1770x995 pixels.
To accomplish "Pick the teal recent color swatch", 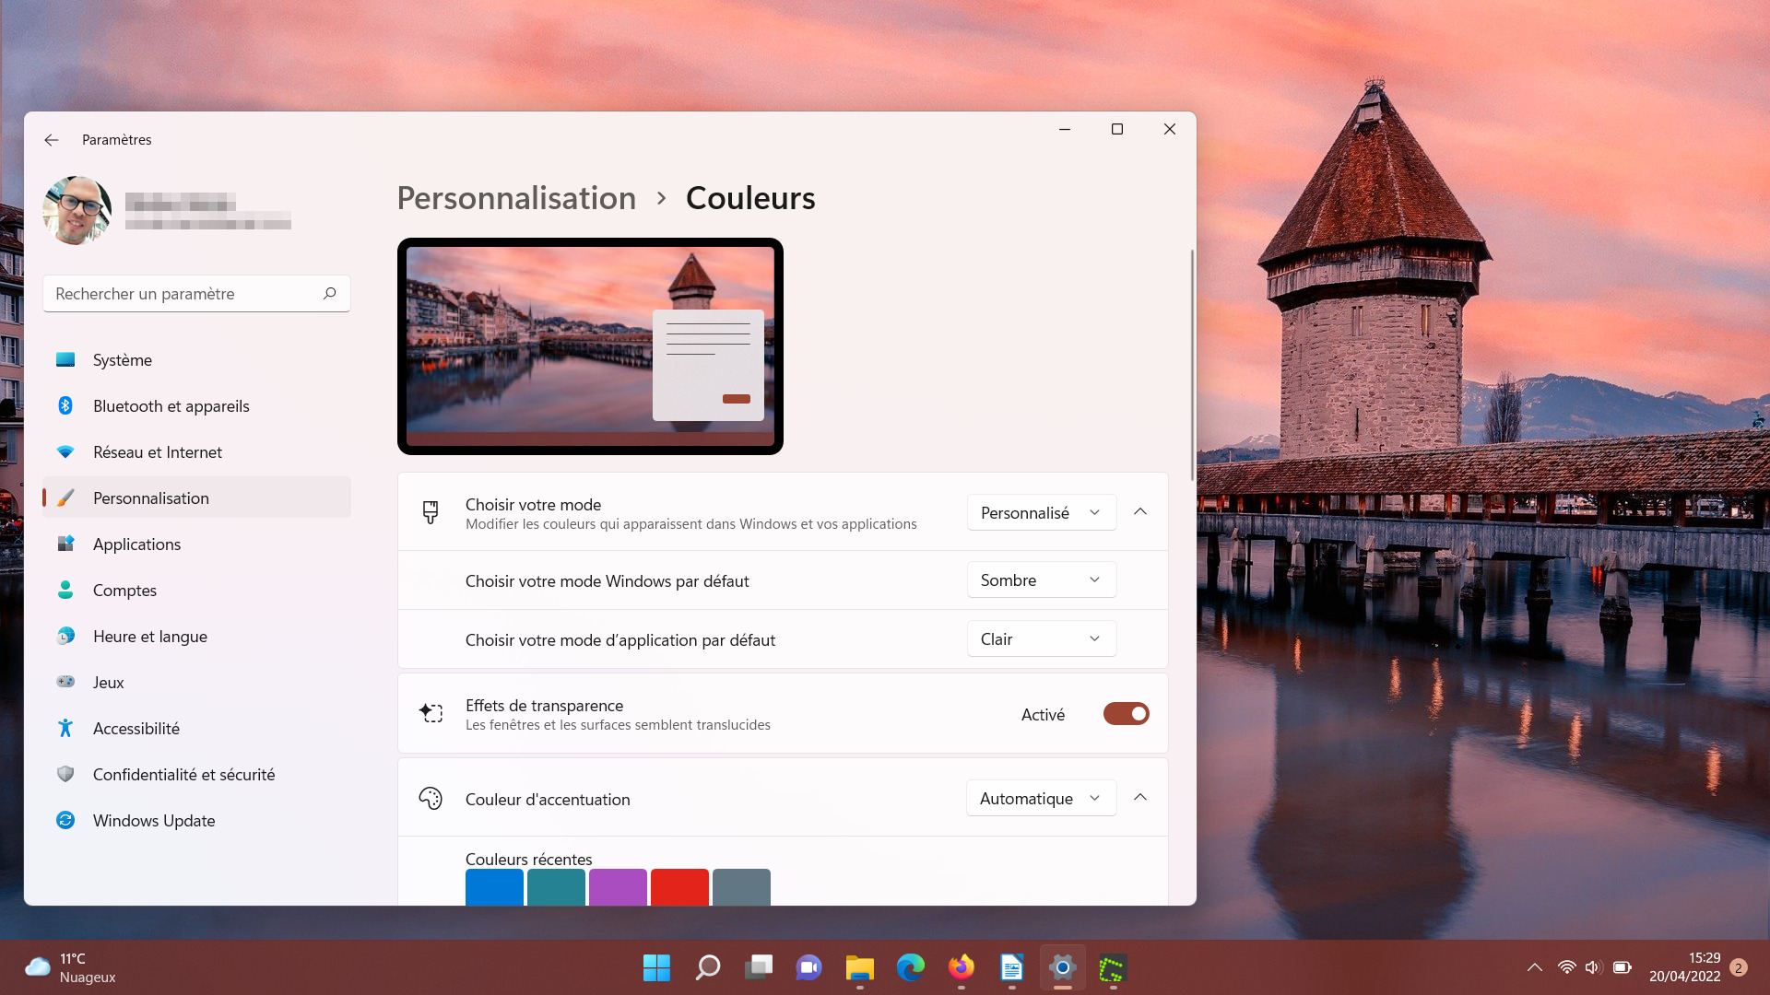I will (556, 887).
